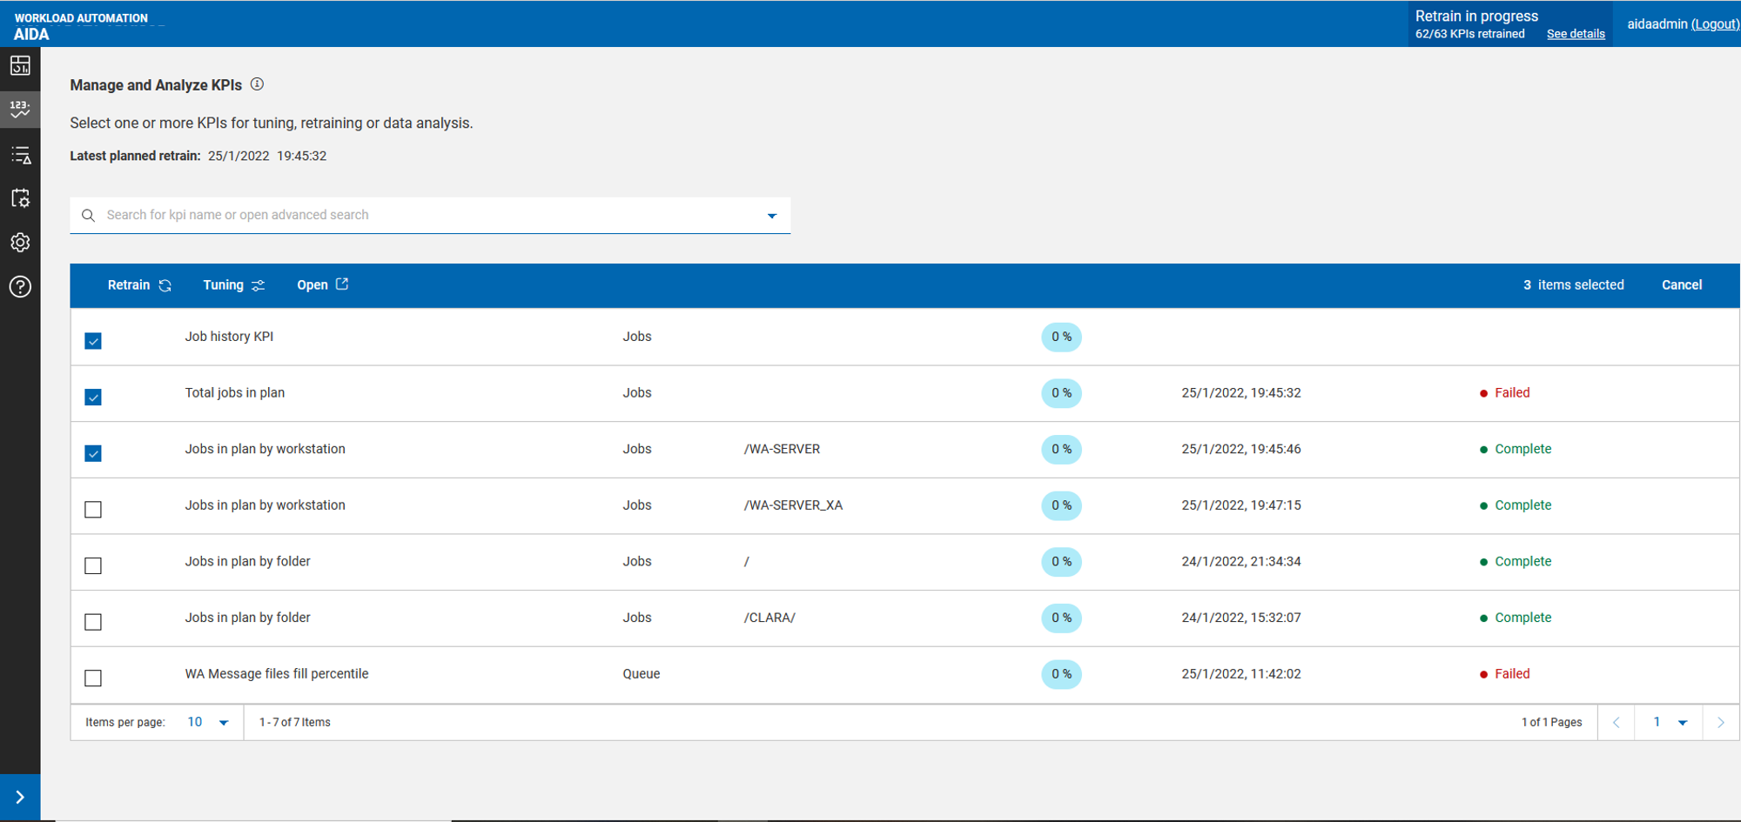1741x822 pixels.
Task: Go to next page arrow
Action: 1720,723
